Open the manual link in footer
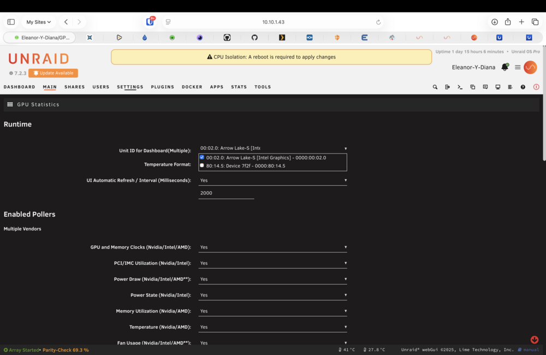The image size is (546, 355). (531, 350)
